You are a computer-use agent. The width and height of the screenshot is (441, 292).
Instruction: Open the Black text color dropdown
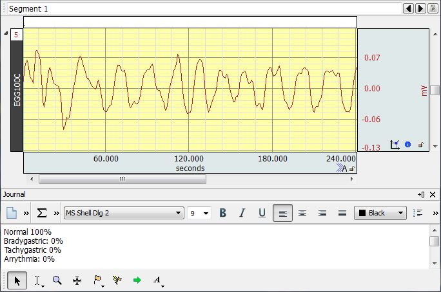click(380, 213)
